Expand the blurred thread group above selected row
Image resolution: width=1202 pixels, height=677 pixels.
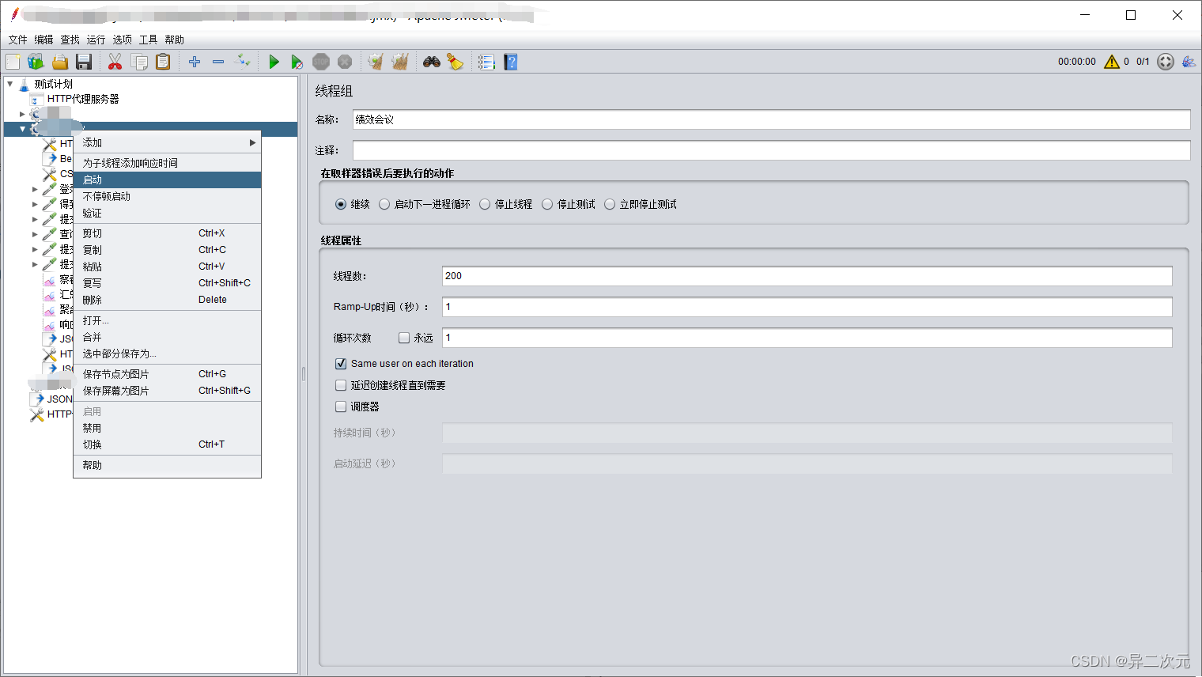tap(22, 114)
